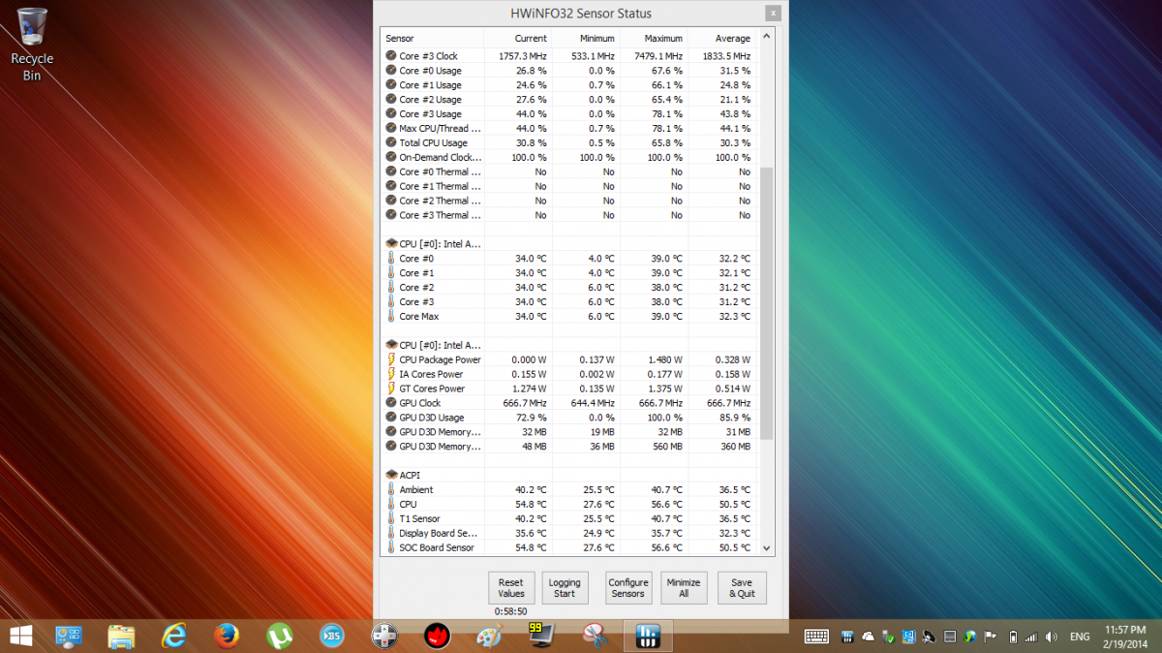Click the Minimum column header
Screen dimensions: 1162x653
pyautogui.click(x=586, y=39)
